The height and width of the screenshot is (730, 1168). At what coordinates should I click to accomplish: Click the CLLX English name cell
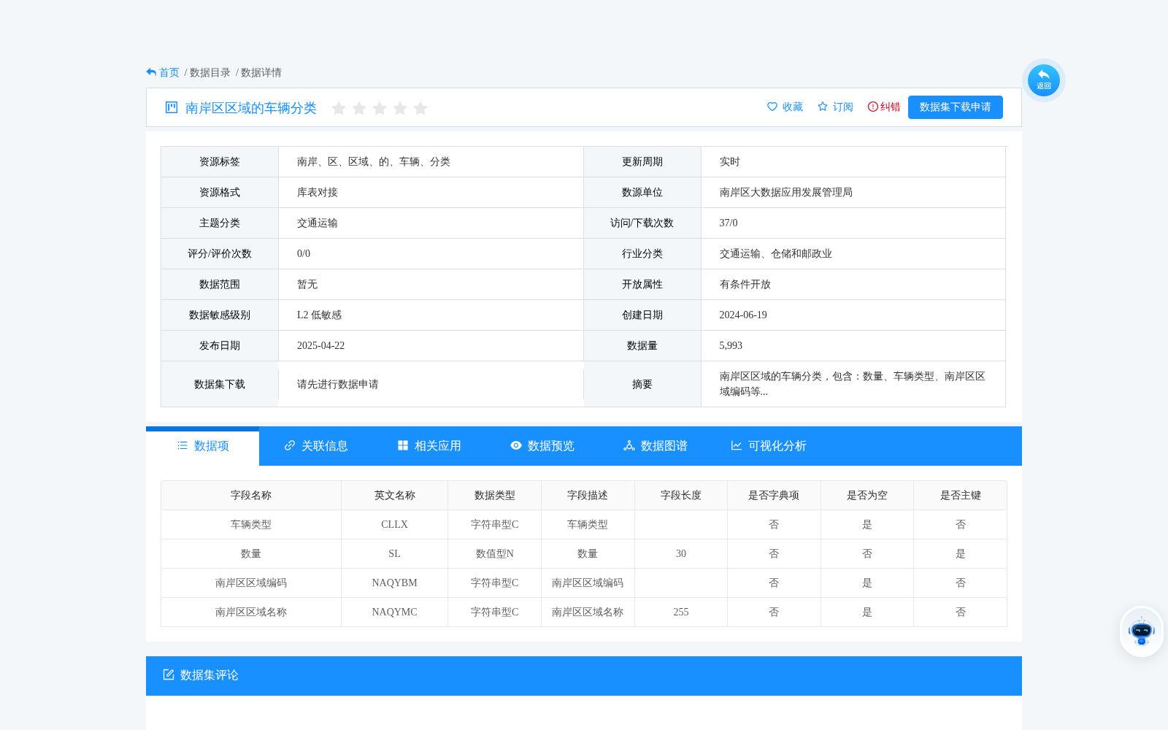click(x=394, y=524)
